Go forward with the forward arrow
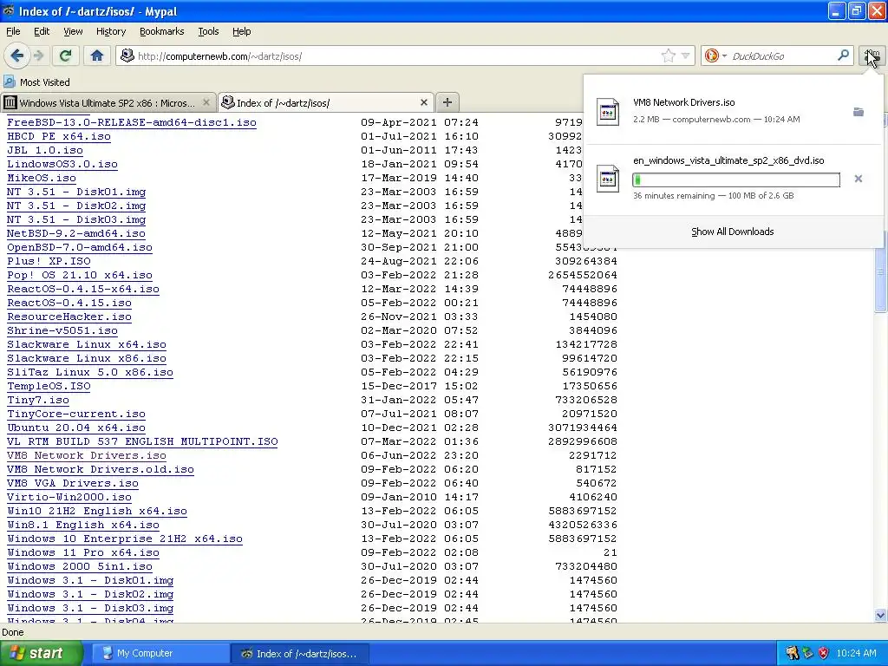Viewport: 888px width, 666px height. (38, 55)
